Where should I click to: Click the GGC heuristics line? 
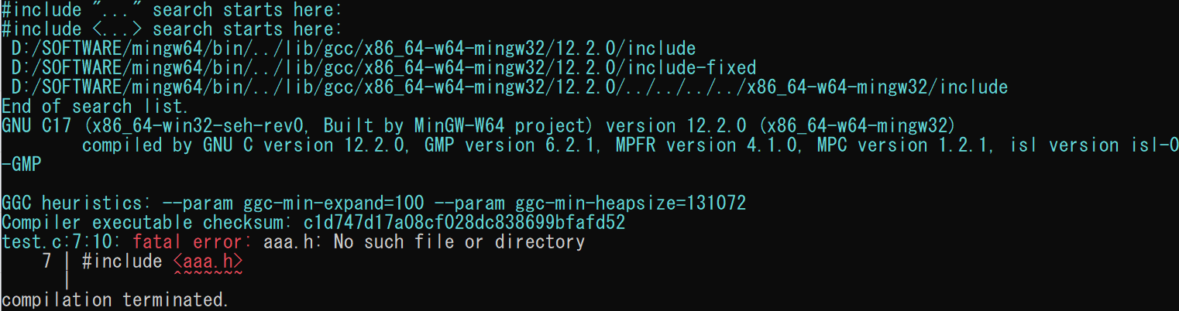374,203
